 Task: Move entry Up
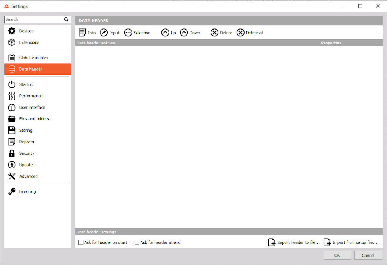169,33
